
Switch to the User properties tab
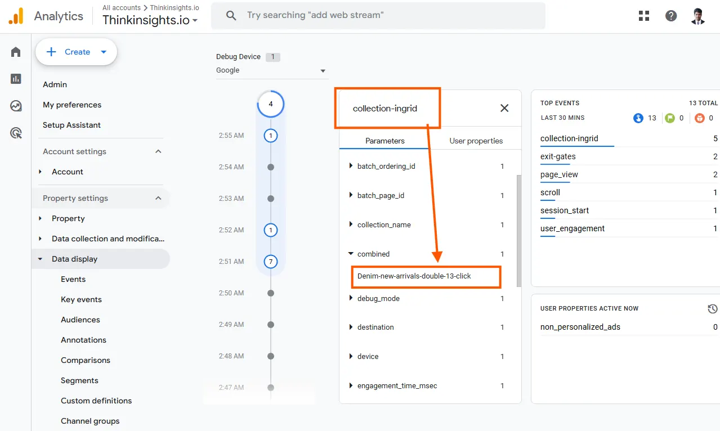tap(476, 141)
